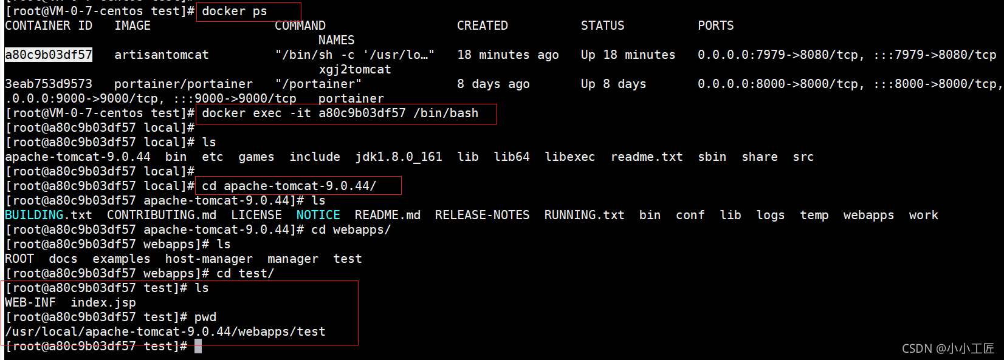The width and height of the screenshot is (1004, 360).
Task: Click the RELEASE-NOTES file name
Action: point(482,215)
